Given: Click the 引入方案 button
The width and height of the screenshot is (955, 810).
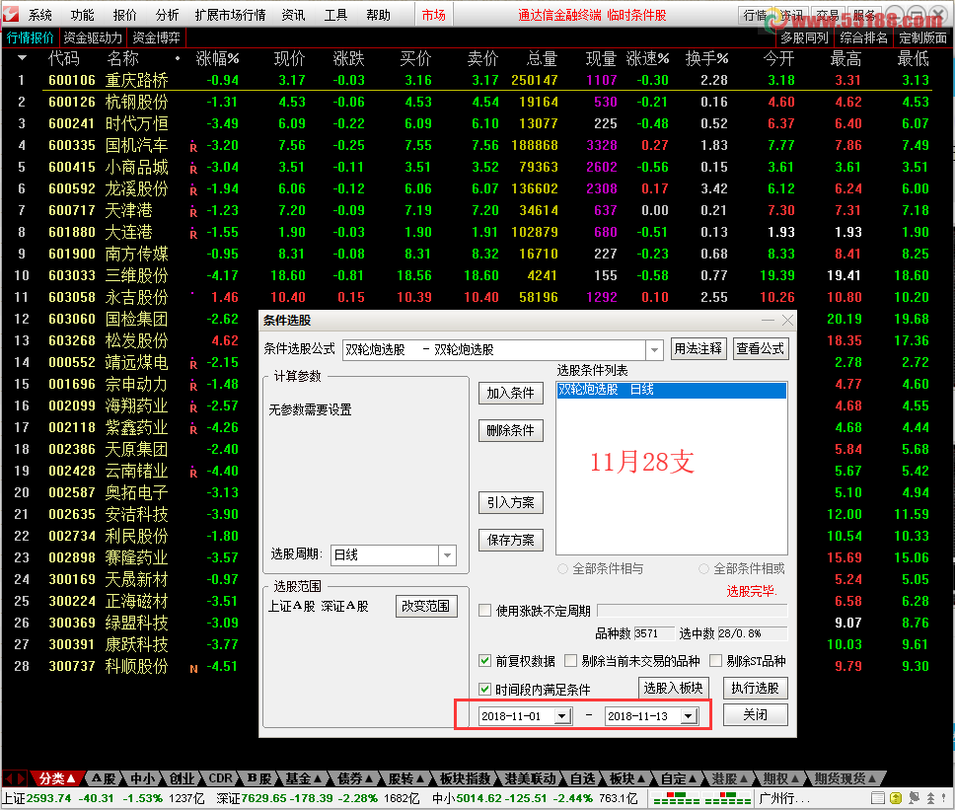Looking at the screenshot, I should [x=510, y=502].
